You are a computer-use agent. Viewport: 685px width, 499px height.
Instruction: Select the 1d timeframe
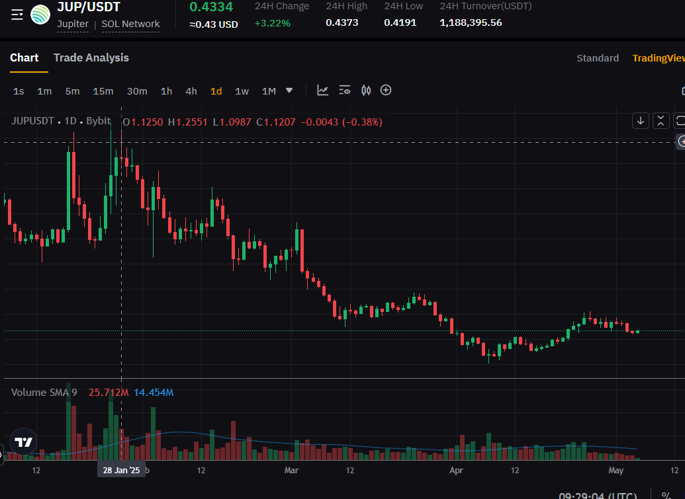coord(216,91)
